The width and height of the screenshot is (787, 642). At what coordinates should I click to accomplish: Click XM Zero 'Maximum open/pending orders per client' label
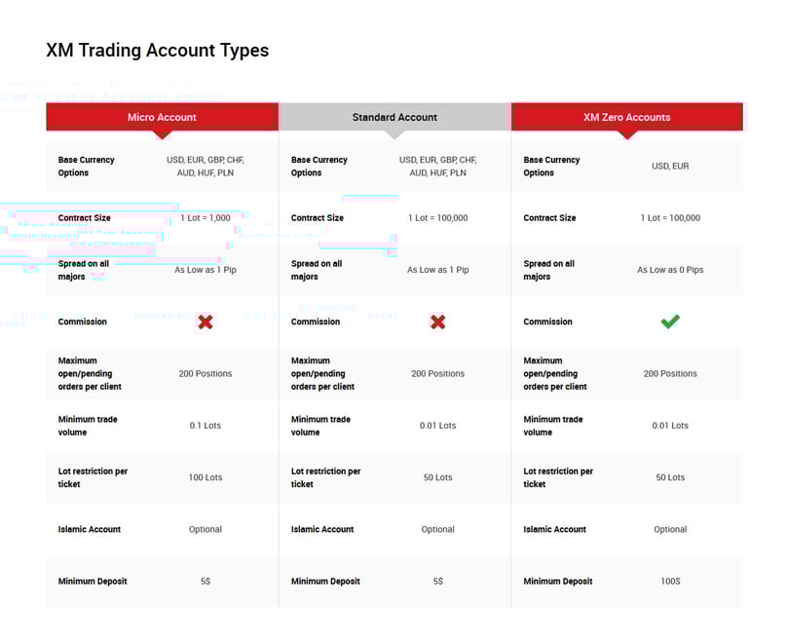click(x=555, y=373)
